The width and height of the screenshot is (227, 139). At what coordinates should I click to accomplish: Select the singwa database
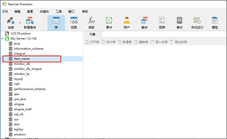point(19,104)
